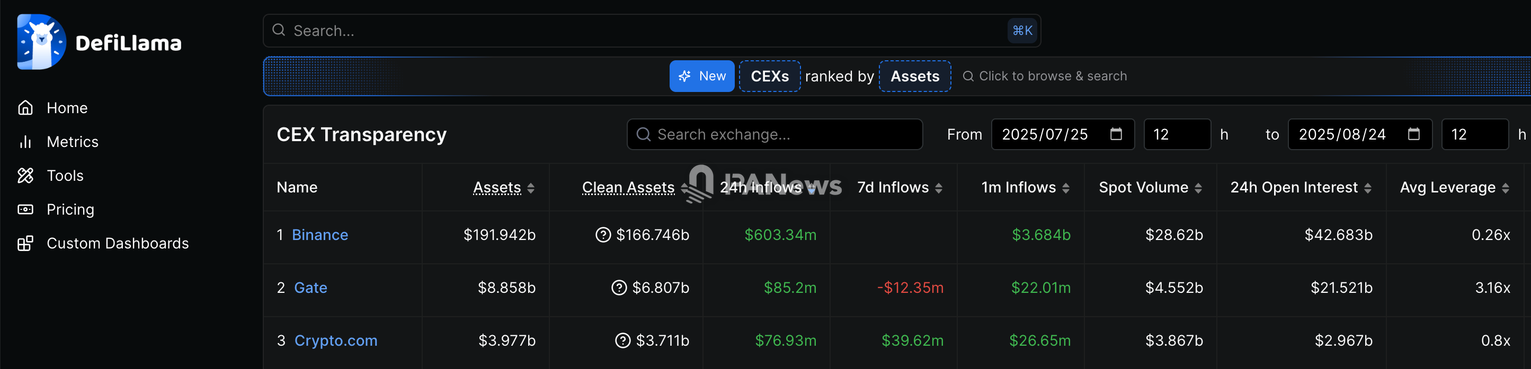Viewport: 1531px width, 369px height.
Task: Click Gate spot volume $4.552b
Action: [x=1174, y=288]
